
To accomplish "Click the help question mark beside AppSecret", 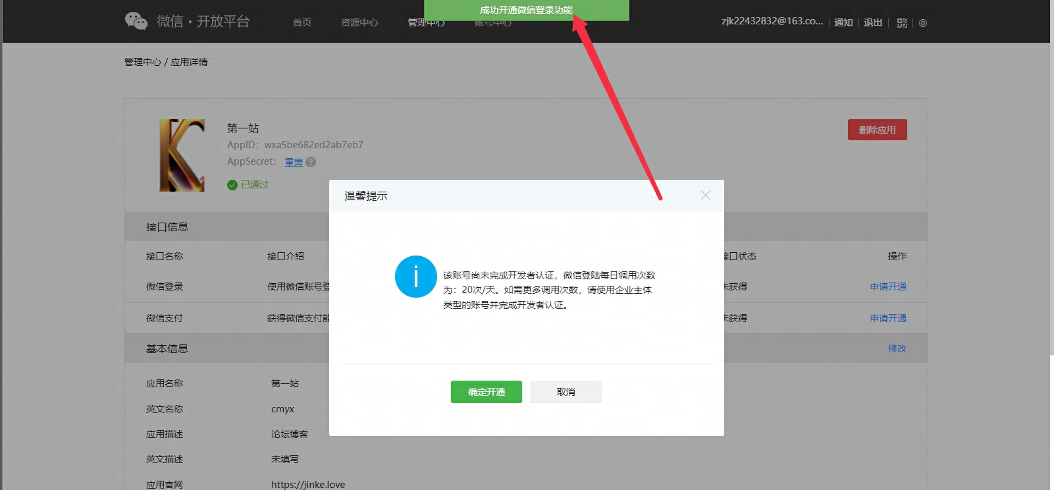I will click(x=311, y=162).
